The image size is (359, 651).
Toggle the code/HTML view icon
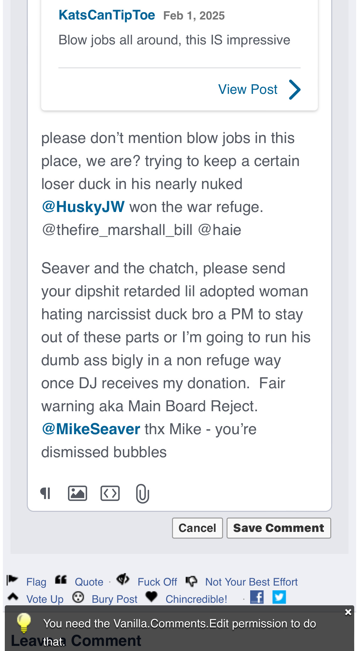point(110,493)
